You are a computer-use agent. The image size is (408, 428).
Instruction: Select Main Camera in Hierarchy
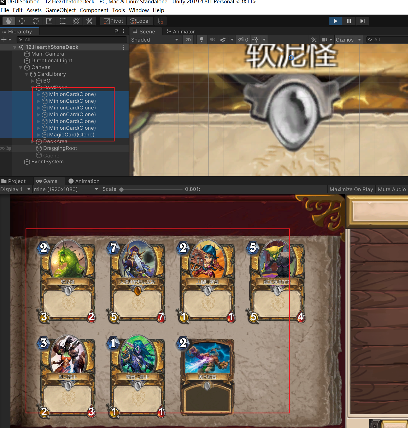point(47,54)
